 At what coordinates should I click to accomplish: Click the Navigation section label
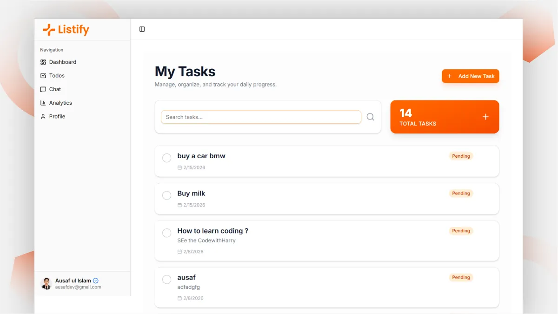click(x=52, y=50)
